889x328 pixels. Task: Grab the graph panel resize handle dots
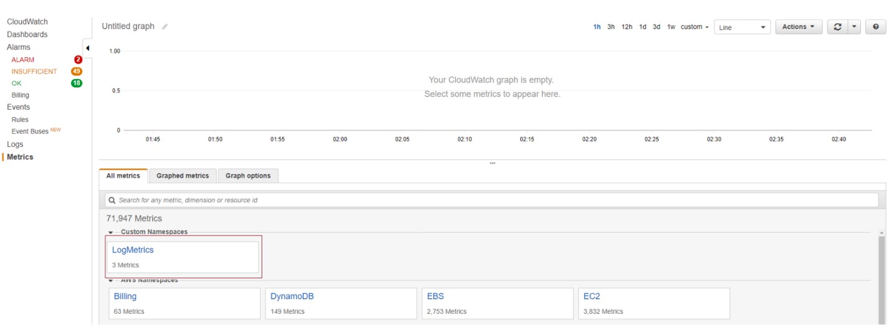point(492,163)
